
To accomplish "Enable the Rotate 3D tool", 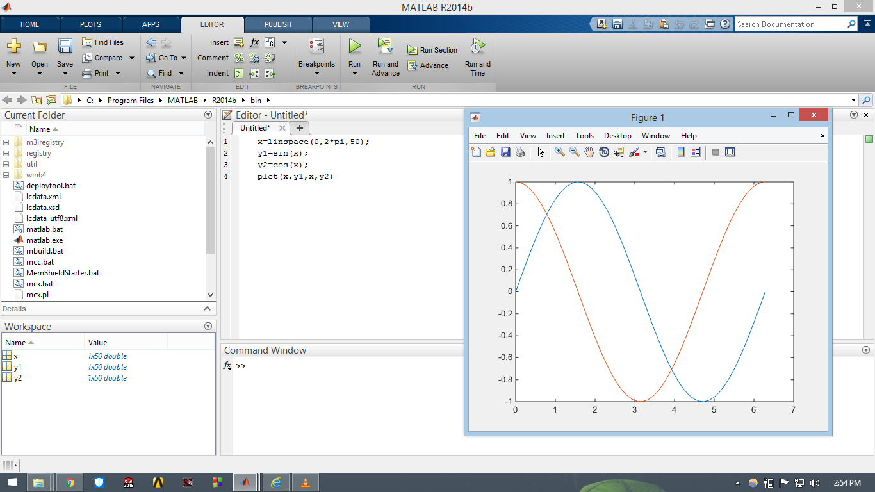I will point(604,152).
